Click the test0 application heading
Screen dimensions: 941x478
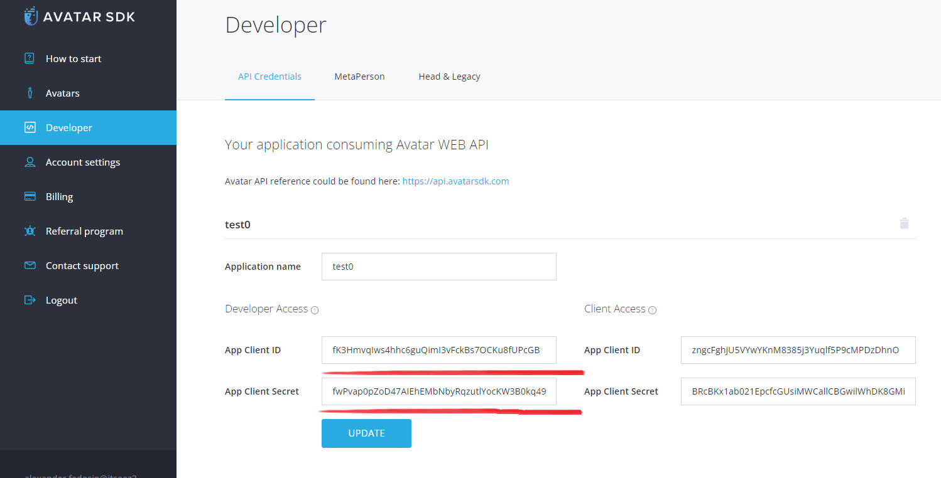tap(237, 224)
